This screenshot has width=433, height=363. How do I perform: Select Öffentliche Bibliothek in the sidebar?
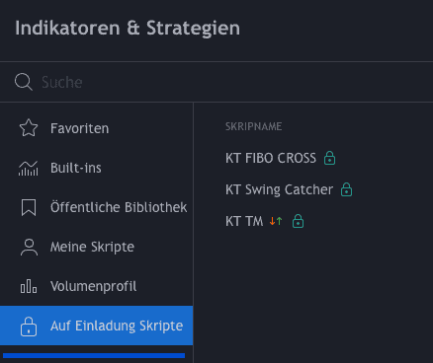[x=96, y=207]
